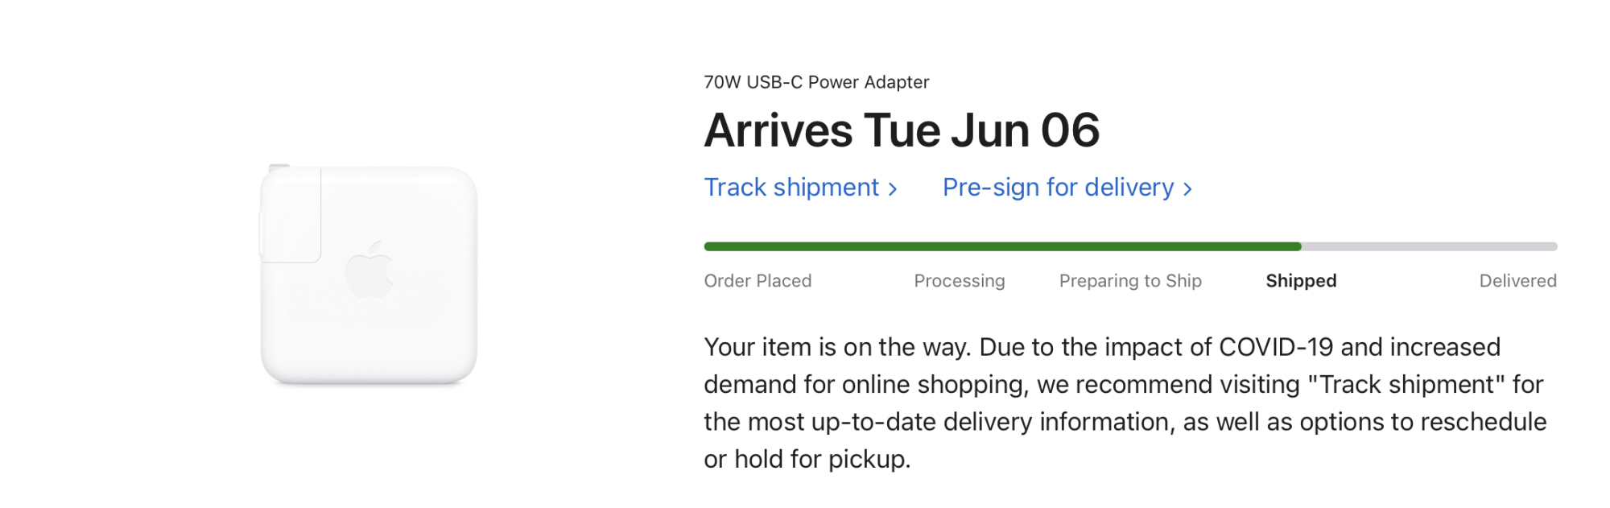Click the quoted "Track shipment" text in paragraph
Screen dimensions: 1610x508
pos(1406,384)
